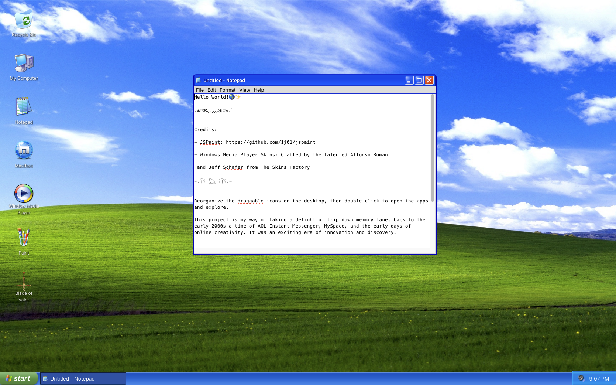
Task: Maximize the Notepad window
Action: (419, 80)
